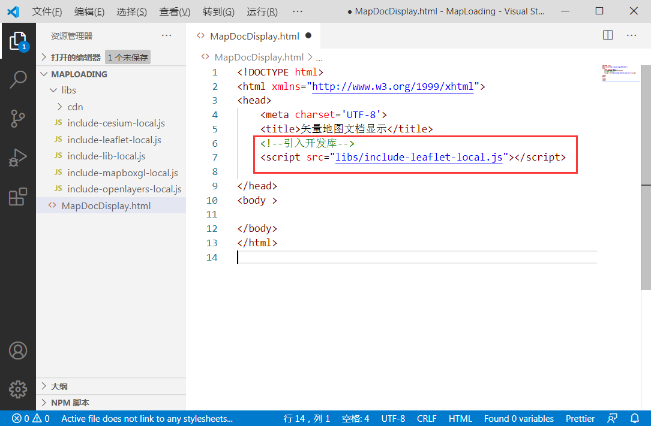651x426 pixels.
Task: Click the editor vertical scrollbar
Action: pos(646,178)
